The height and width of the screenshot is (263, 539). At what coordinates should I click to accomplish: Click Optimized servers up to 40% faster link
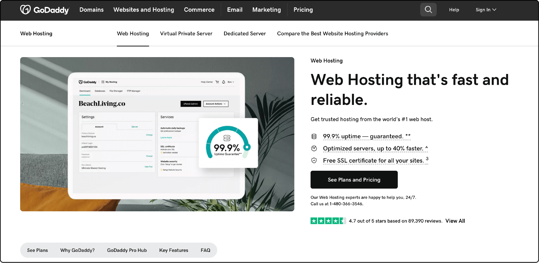(375, 148)
